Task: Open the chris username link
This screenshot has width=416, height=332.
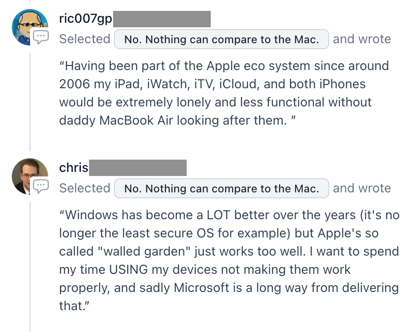Action: click(74, 168)
